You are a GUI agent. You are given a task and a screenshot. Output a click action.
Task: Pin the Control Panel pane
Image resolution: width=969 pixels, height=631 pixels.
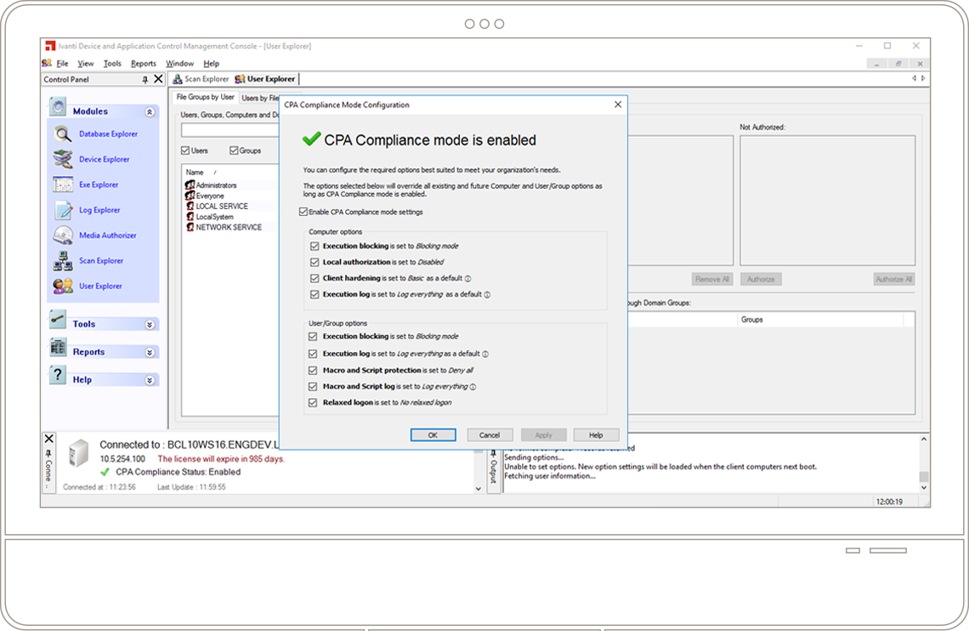[x=145, y=80]
